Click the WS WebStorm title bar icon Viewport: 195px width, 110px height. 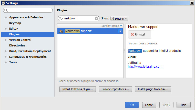click(x=4, y=3)
